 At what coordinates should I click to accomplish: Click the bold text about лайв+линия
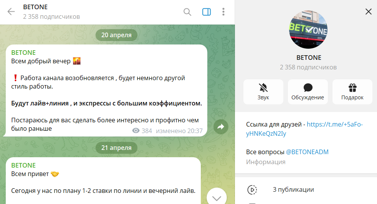[x=106, y=103]
